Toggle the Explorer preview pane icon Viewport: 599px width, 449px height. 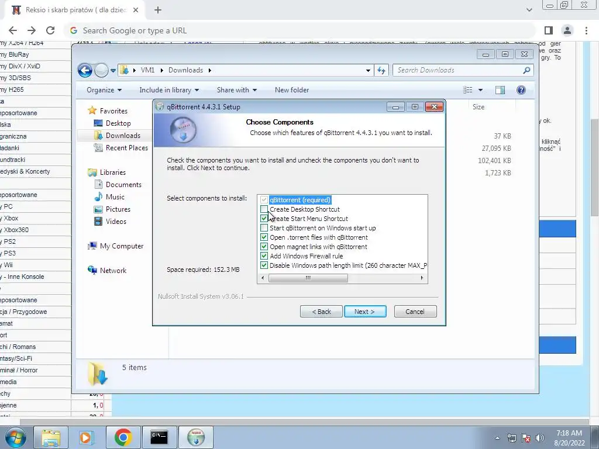coord(500,90)
